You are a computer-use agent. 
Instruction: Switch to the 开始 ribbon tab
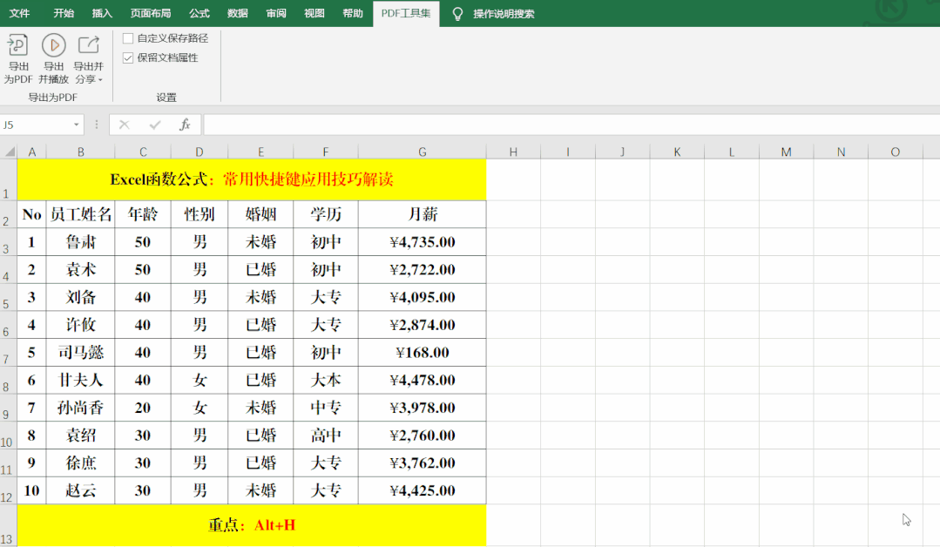point(64,13)
